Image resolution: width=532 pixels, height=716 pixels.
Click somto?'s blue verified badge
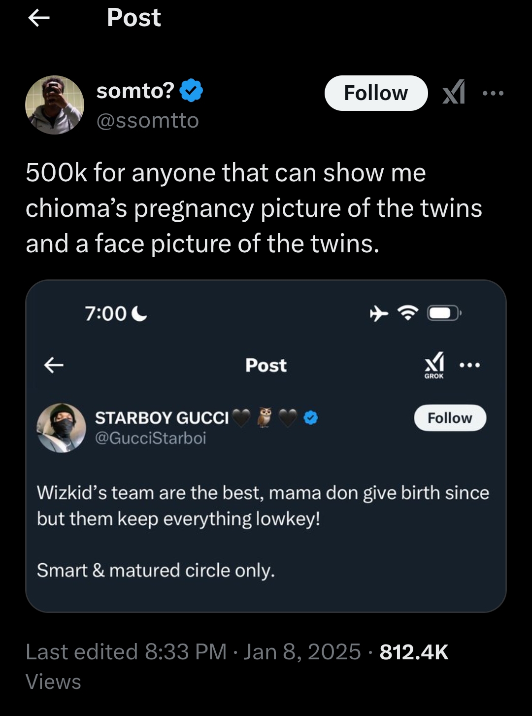pyautogui.click(x=191, y=91)
